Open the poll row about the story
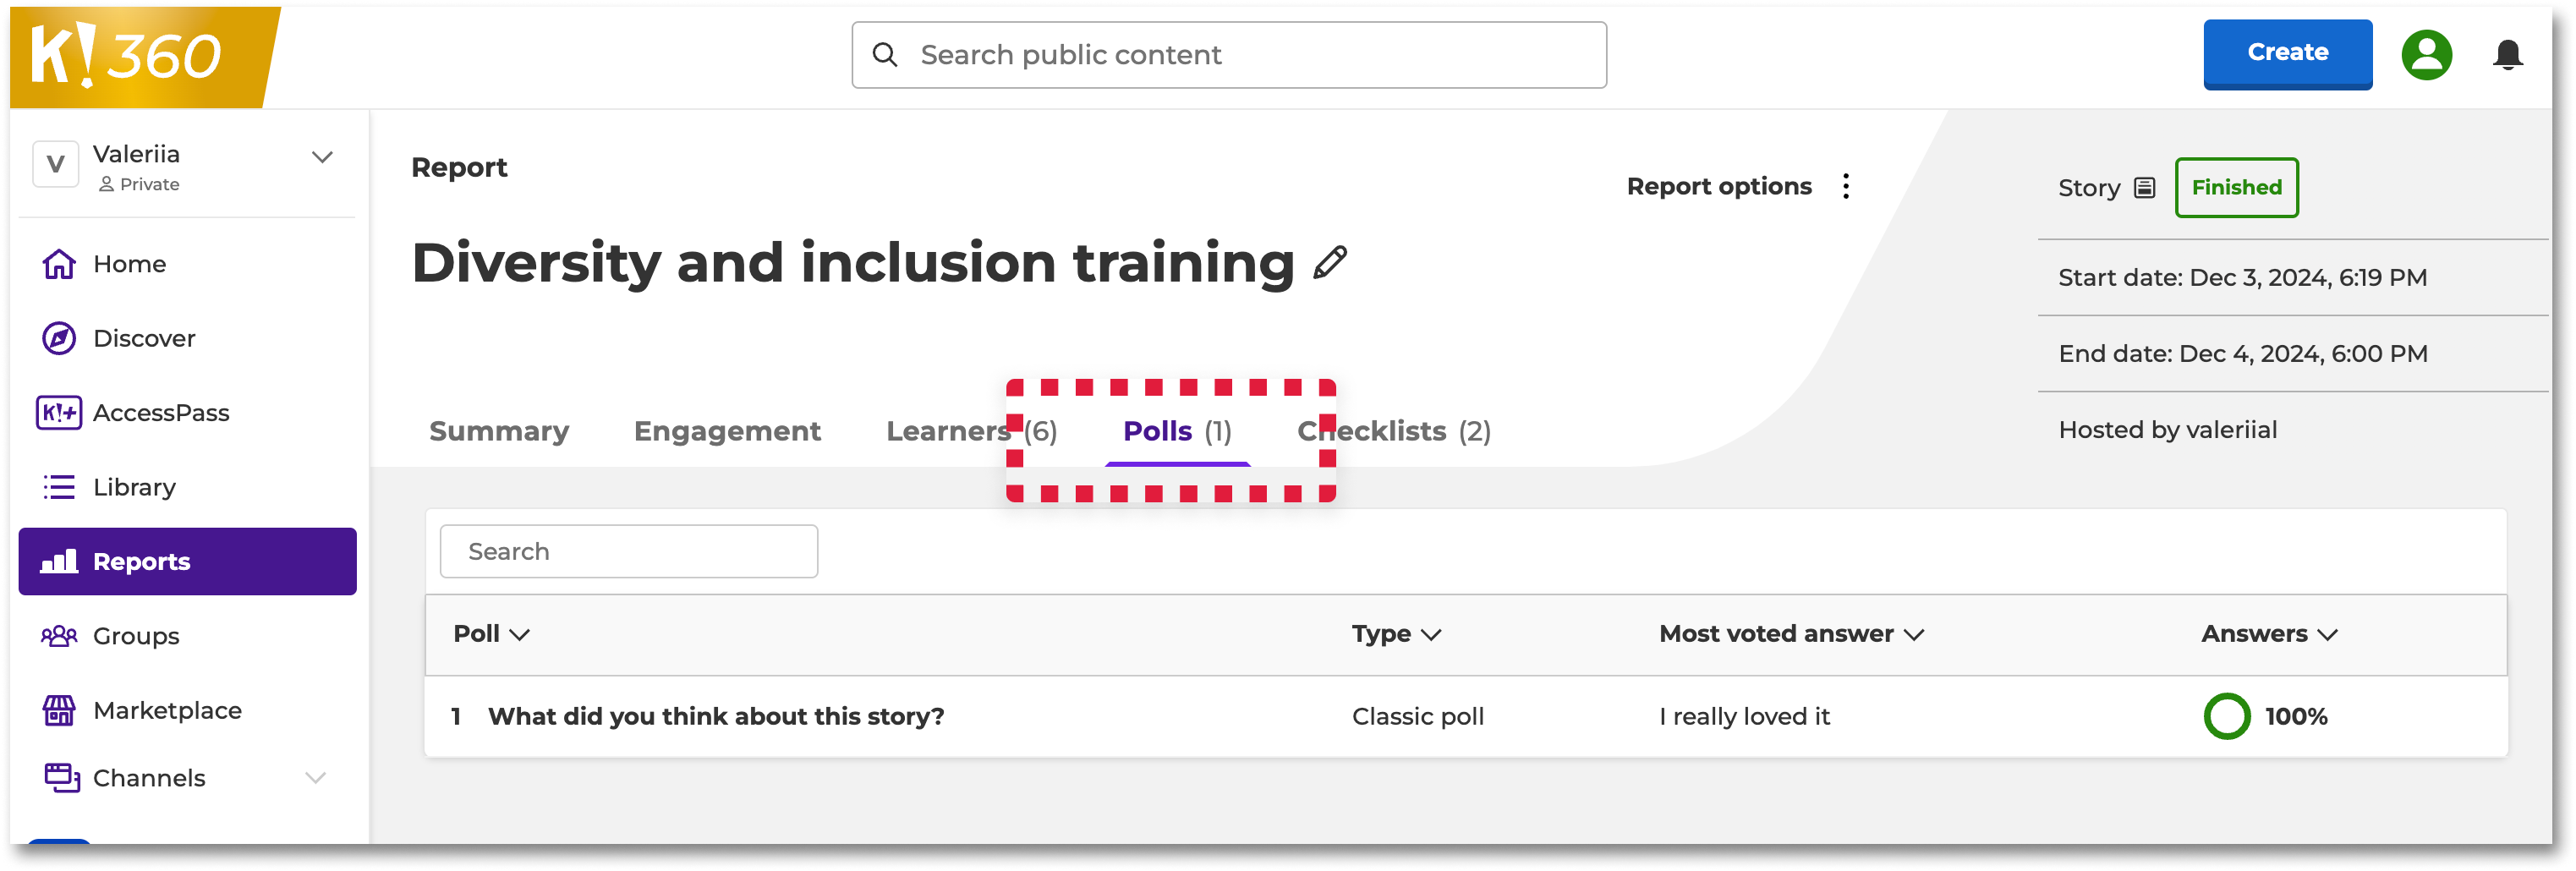The image size is (2576, 871). [1465, 717]
